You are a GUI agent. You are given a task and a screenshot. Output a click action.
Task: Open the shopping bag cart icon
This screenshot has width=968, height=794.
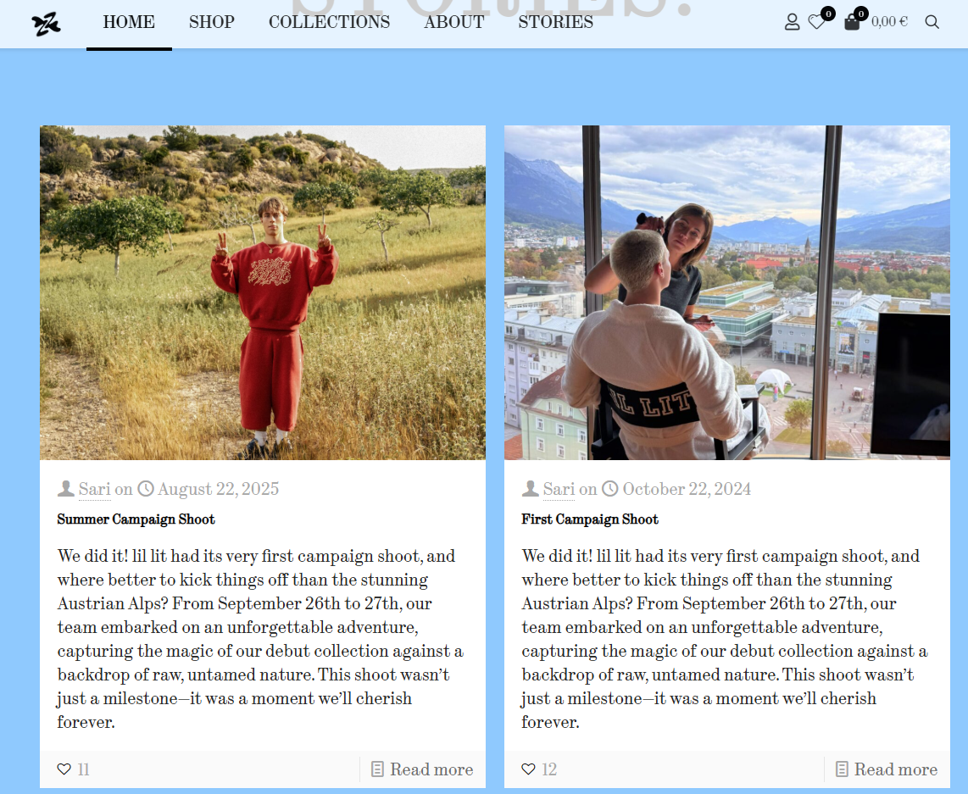pos(852,22)
